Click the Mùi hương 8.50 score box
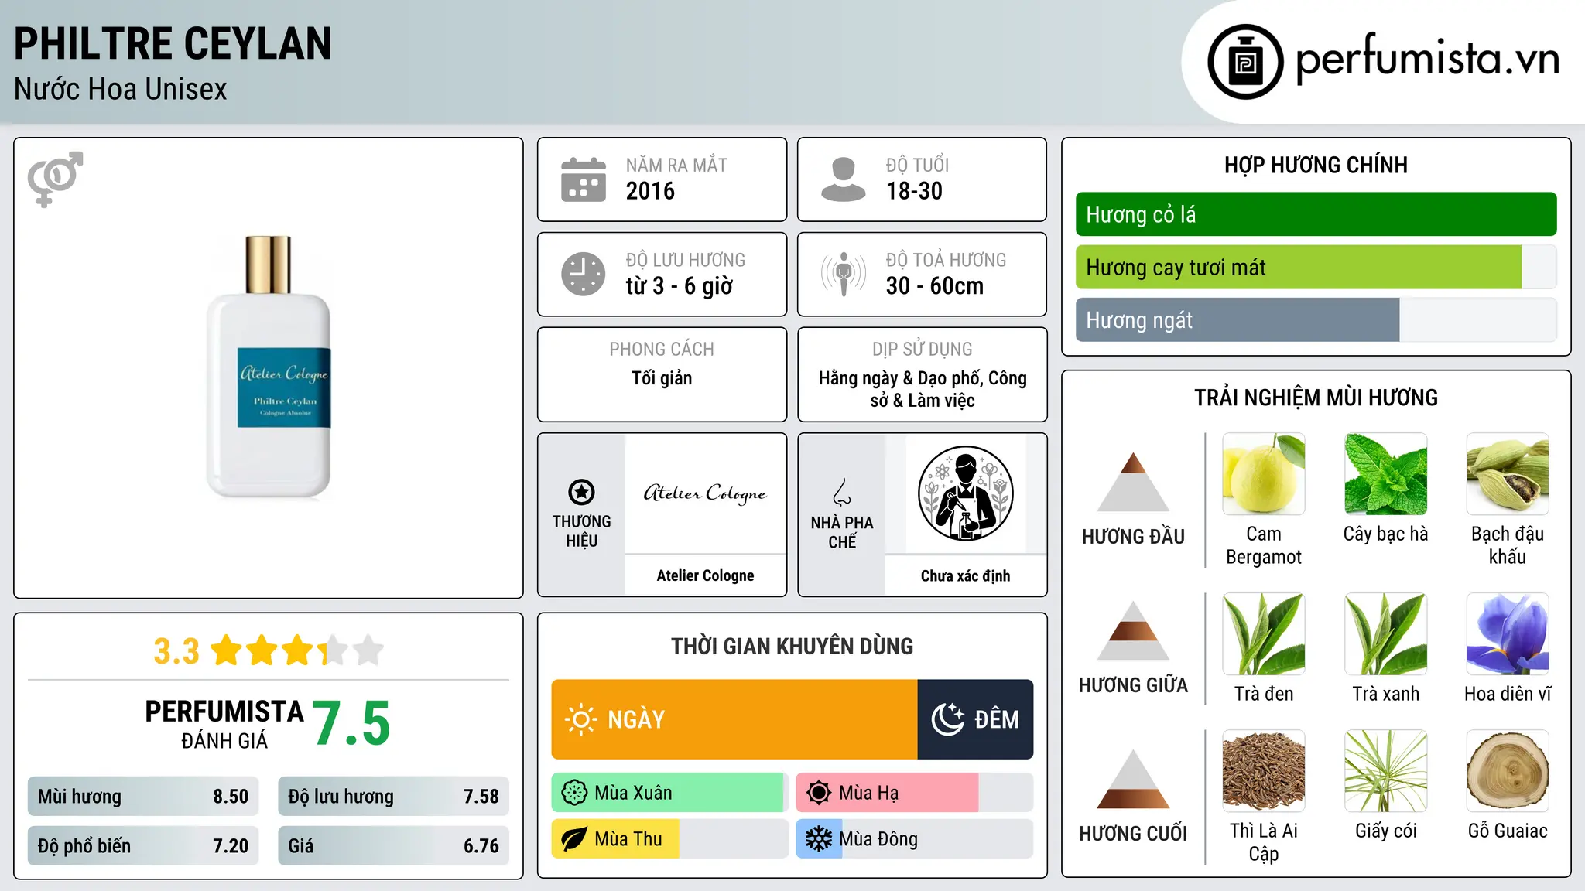The image size is (1585, 891). point(143,797)
